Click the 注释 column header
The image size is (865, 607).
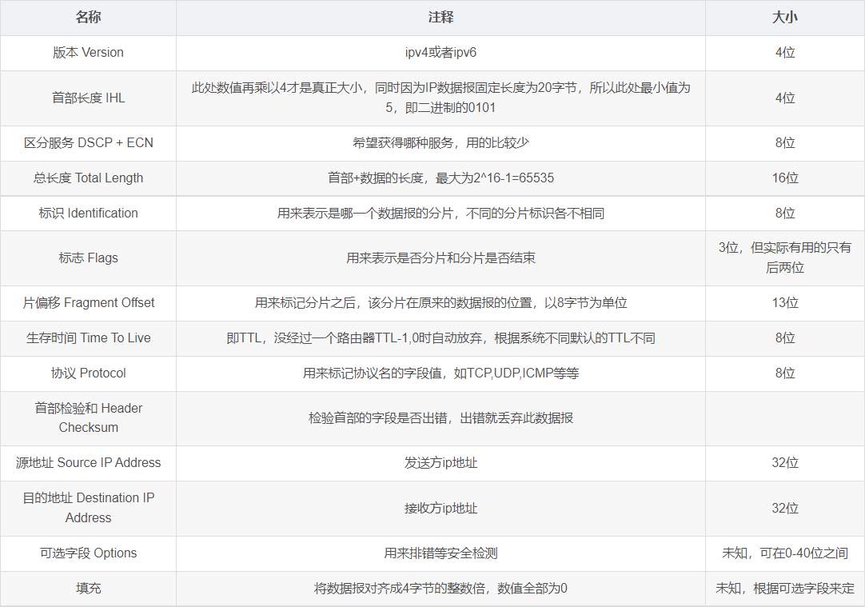(440, 17)
